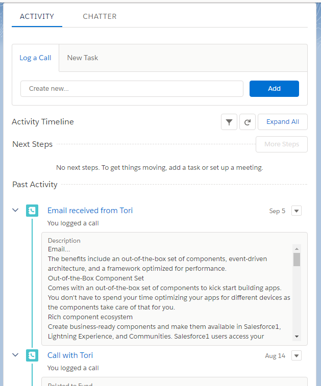Click the Create new input field

[132, 88]
